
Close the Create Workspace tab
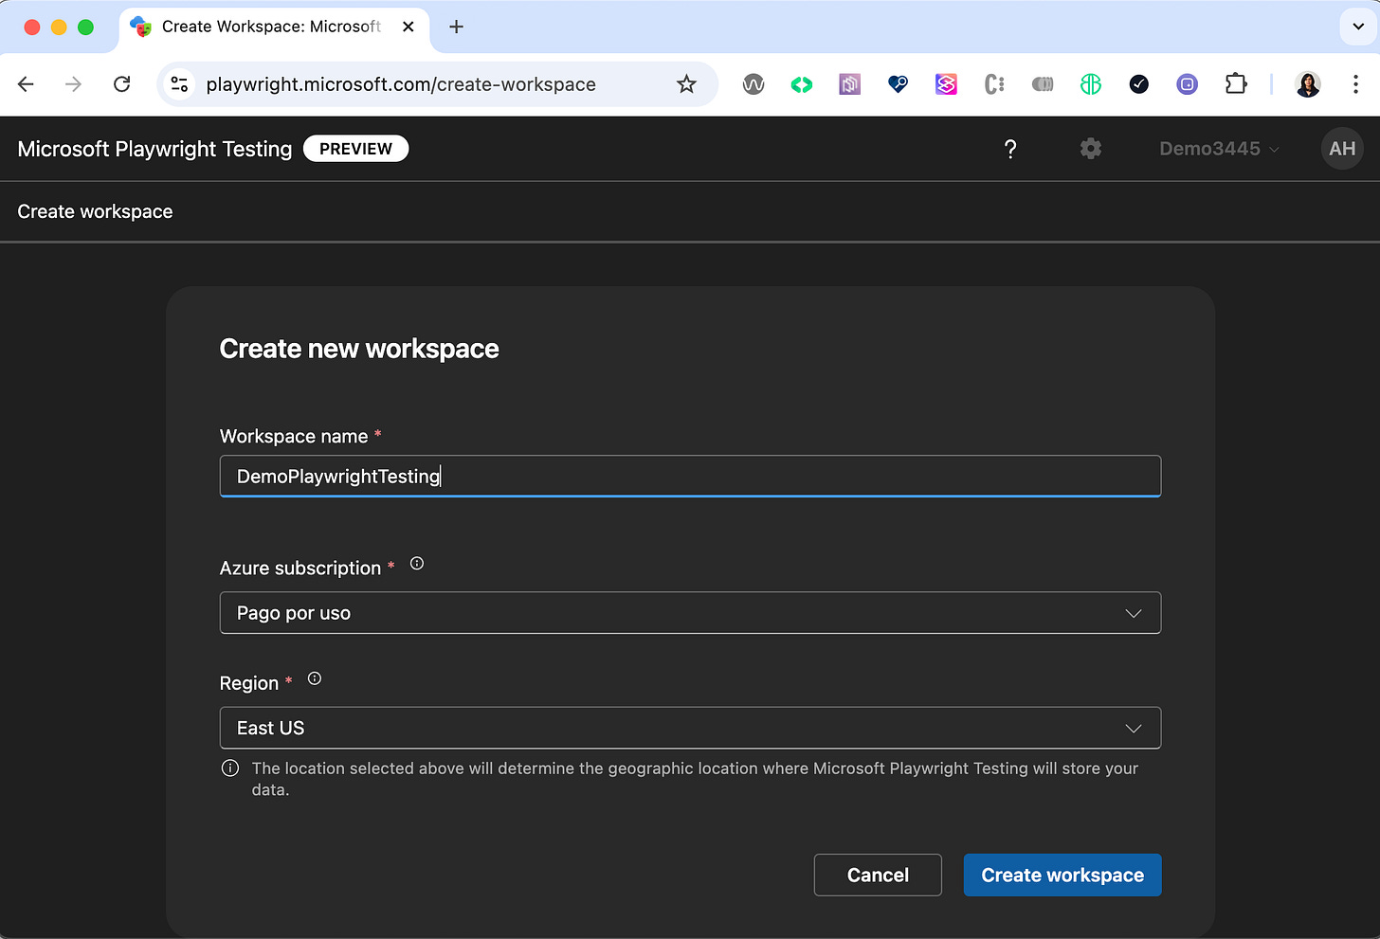[x=409, y=27]
